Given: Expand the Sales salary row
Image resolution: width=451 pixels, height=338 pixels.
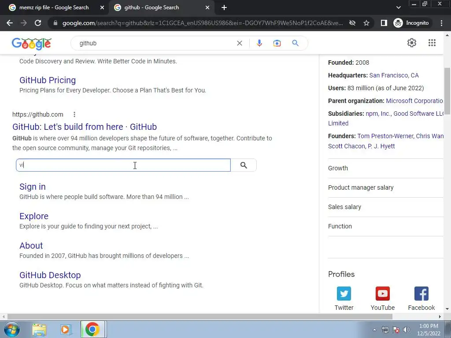Looking at the screenshot, I should click(x=385, y=207).
